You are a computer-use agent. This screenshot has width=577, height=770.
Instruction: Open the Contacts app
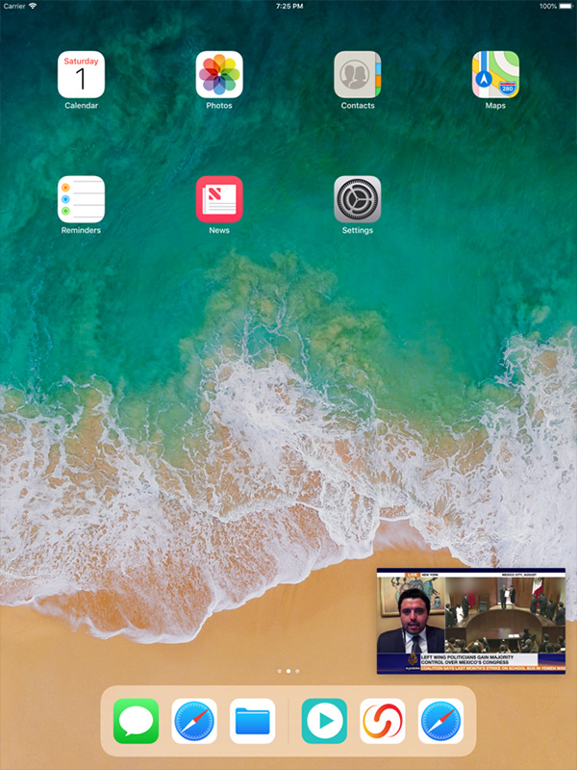click(x=358, y=74)
